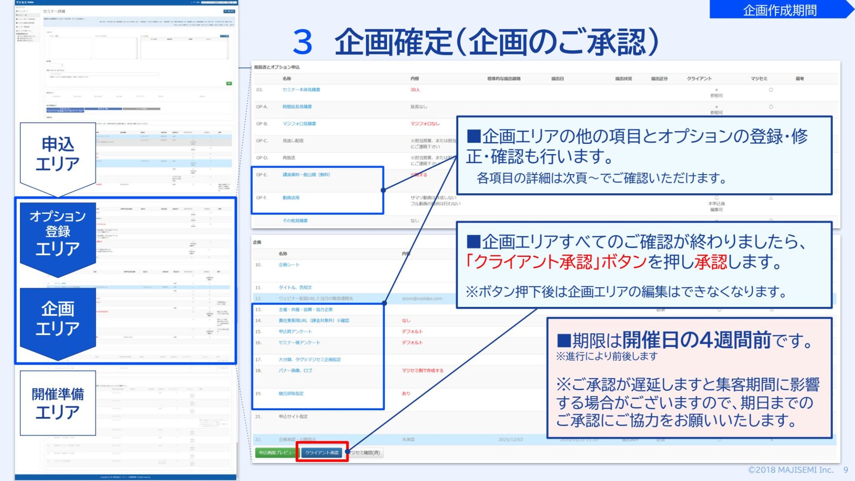This screenshot has height=481, width=855.
Task: Click the タイトル、告知文 link
Action: [x=295, y=287]
